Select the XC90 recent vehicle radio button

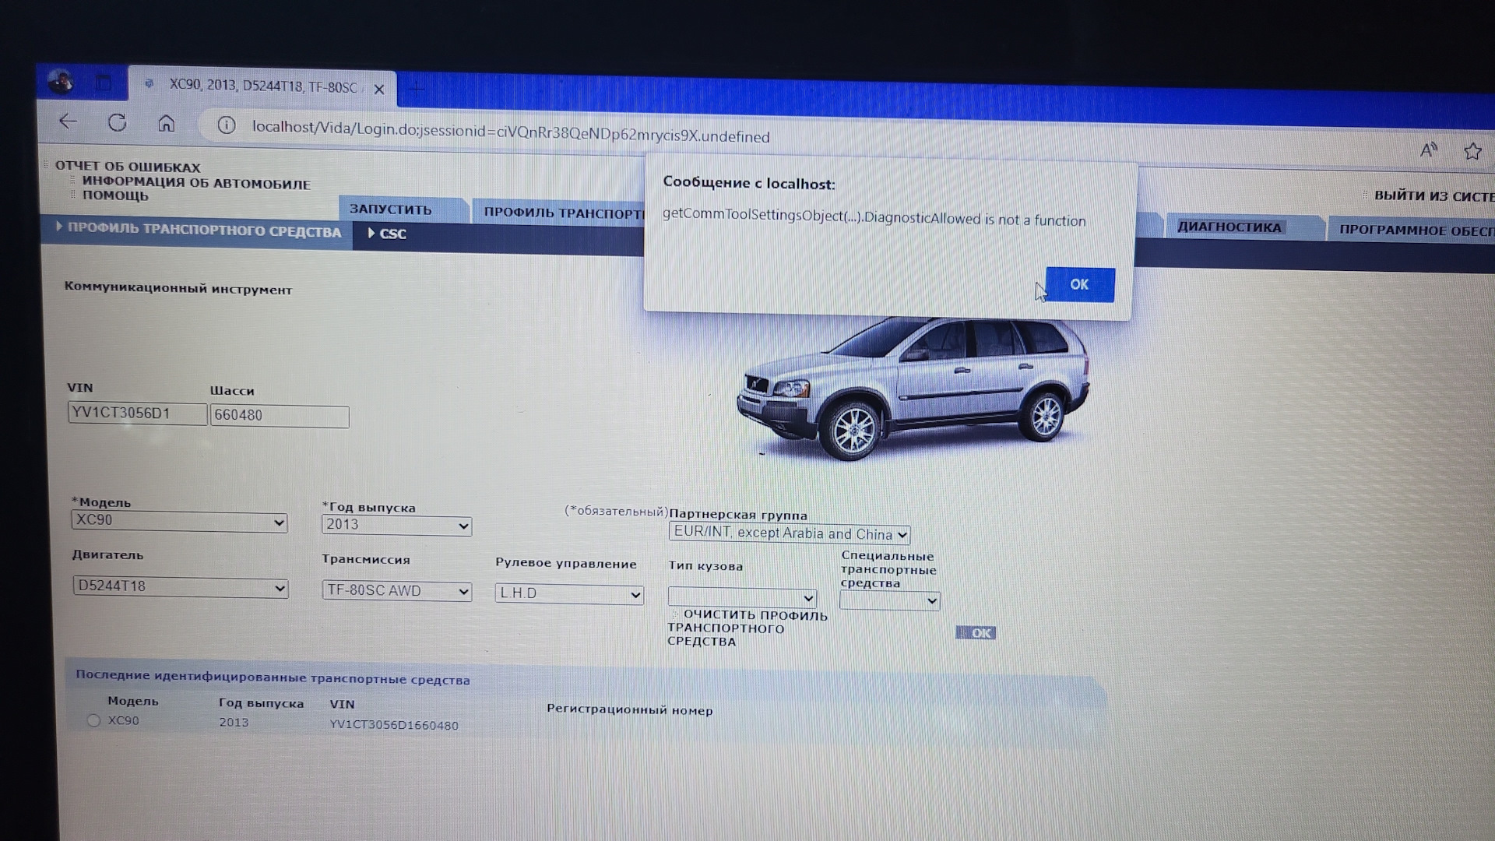pos(94,720)
